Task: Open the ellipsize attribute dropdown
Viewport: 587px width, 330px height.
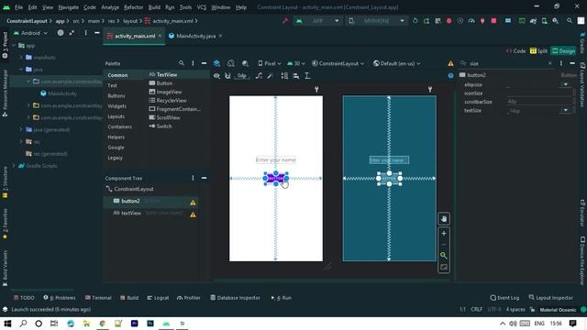Action: 565,84
